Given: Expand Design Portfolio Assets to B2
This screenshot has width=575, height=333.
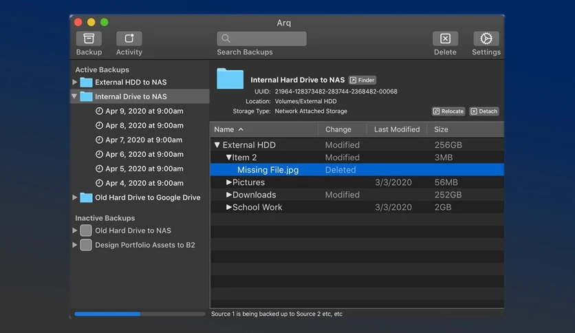Looking at the screenshot, I should click(75, 245).
